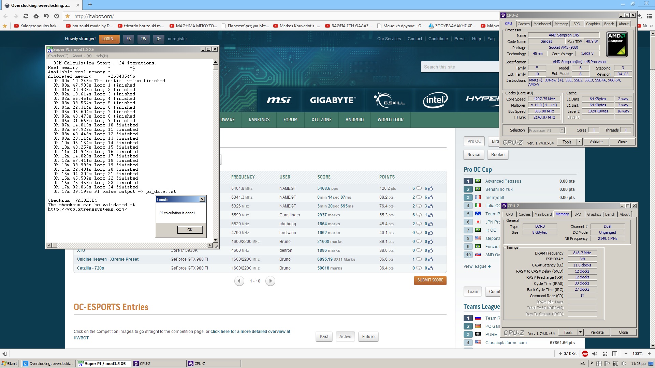The height and width of the screenshot is (368, 655).
Task: Open Help(H) menu in Super PI
Action: click(102, 56)
